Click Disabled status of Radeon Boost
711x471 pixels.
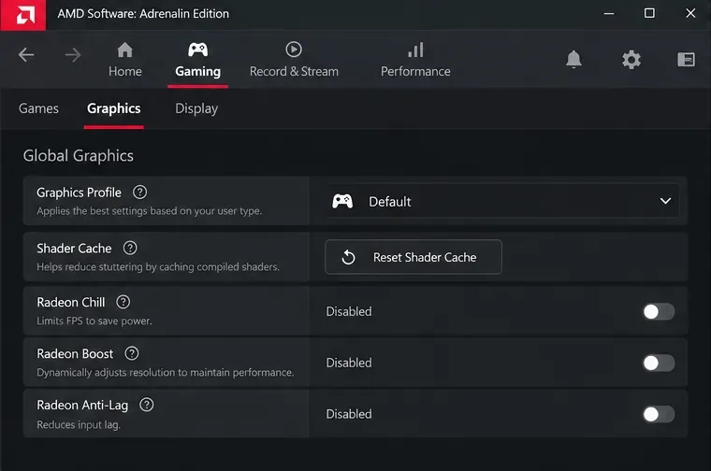[x=349, y=363]
